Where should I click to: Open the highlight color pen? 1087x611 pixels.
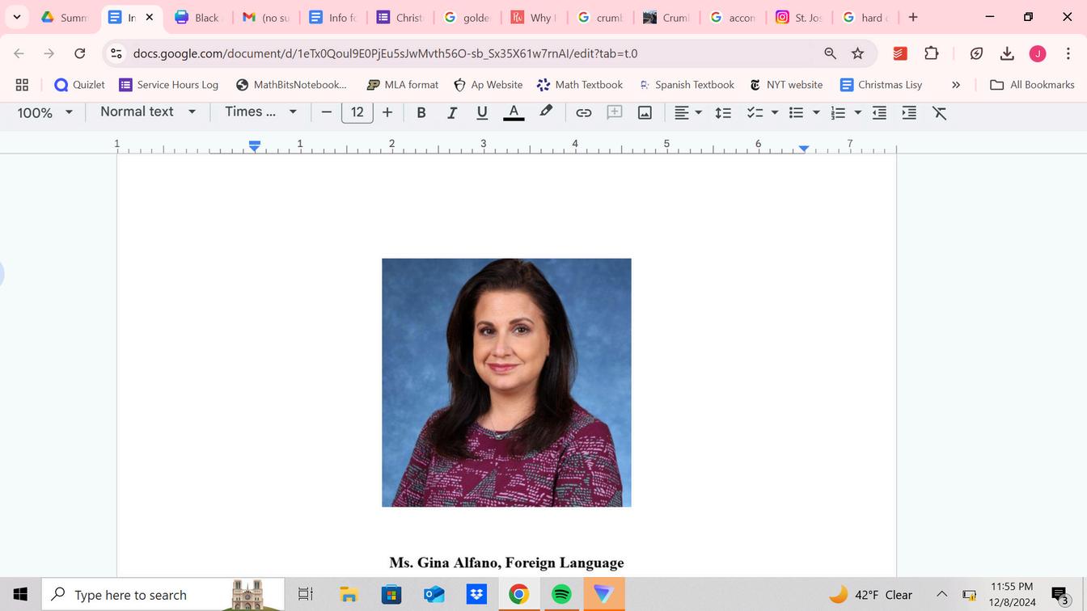(x=546, y=112)
